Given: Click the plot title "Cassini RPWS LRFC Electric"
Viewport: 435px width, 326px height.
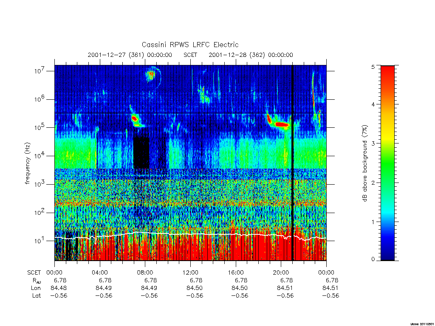Looking at the screenshot, I should point(190,45).
